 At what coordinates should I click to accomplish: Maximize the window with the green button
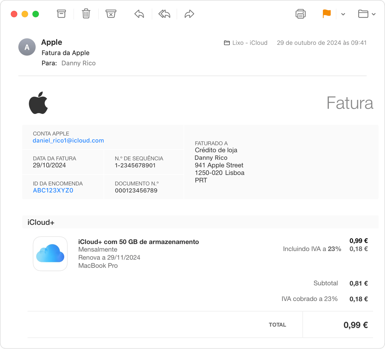[35, 14]
